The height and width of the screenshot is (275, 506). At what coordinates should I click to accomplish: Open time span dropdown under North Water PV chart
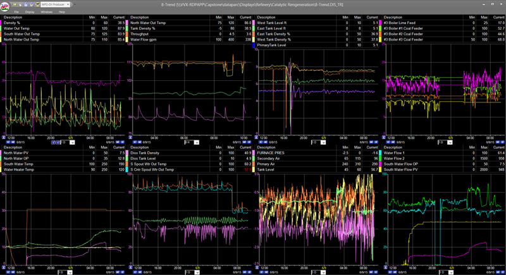pyautogui.click(x=70, y=272)
